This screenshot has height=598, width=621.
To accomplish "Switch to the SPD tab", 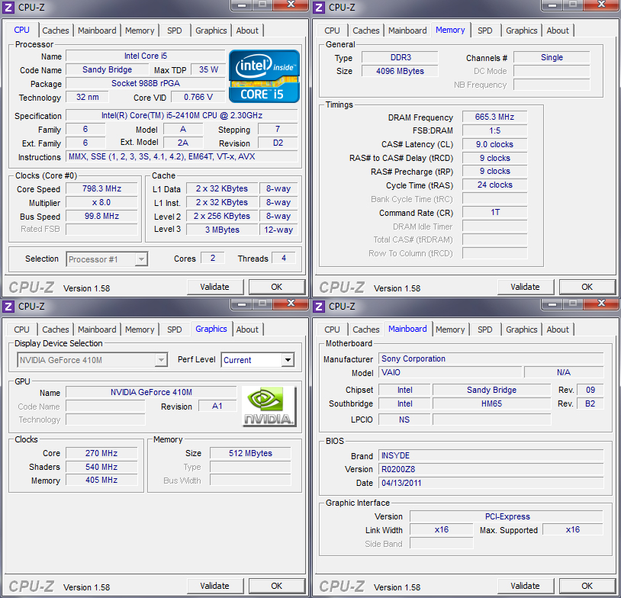I will click(x=174, y=31).
